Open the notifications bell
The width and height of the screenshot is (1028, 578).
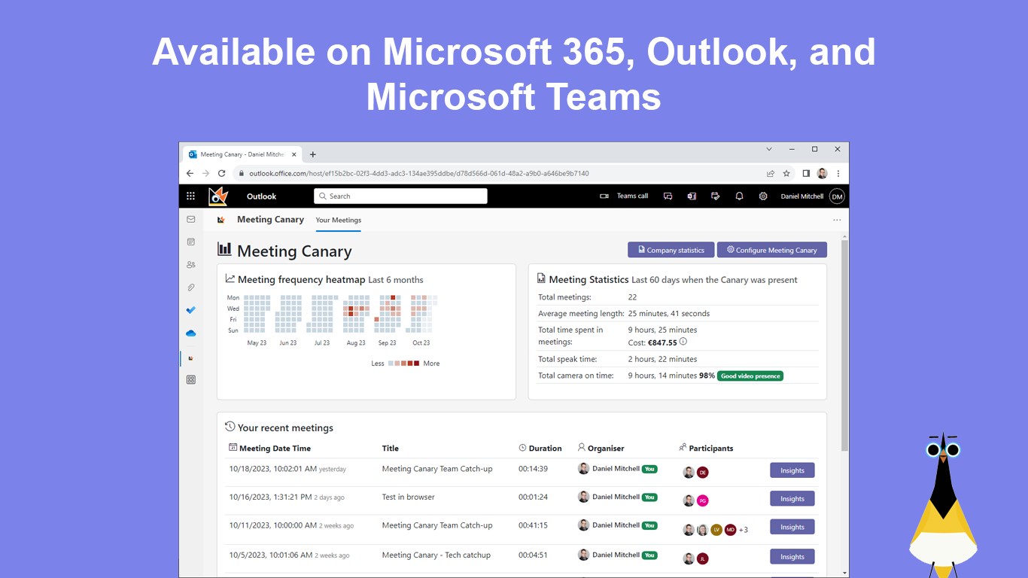point(739,196)
